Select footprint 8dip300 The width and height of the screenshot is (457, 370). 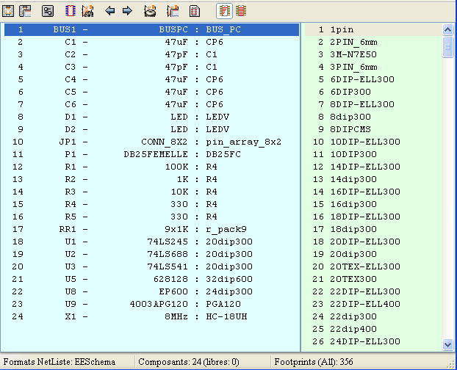pyautogui.click(x=373, y=117)
